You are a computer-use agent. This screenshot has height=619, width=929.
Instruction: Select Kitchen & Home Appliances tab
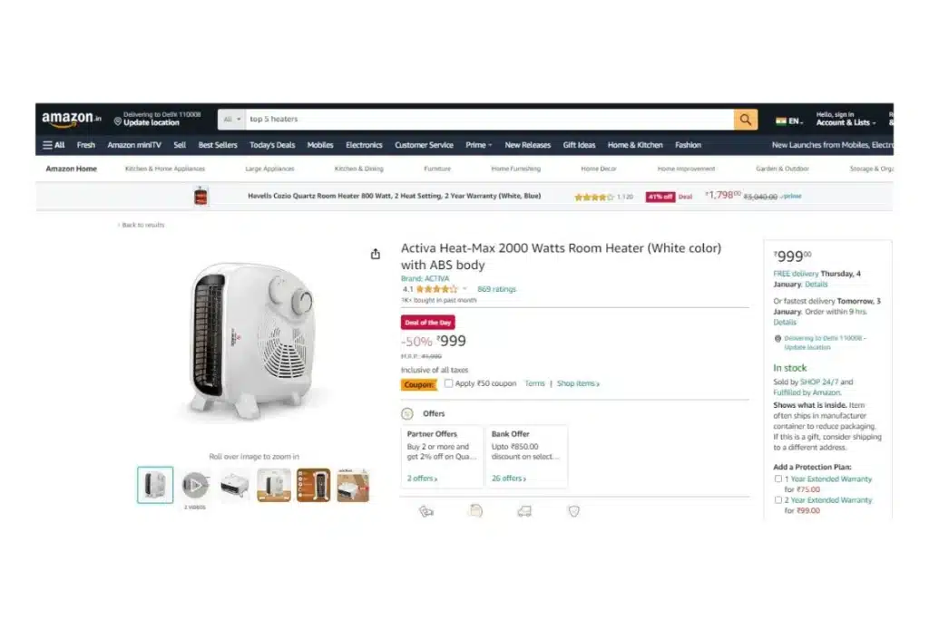165,169
